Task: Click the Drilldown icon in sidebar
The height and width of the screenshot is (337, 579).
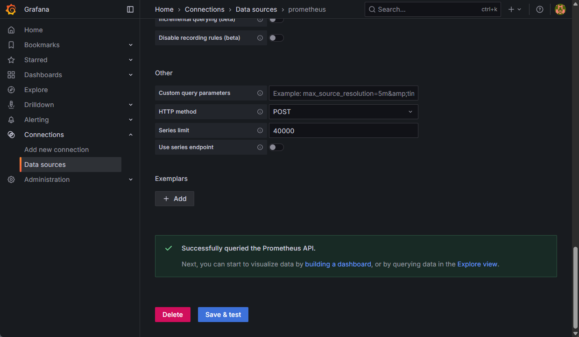Action: 11,105
